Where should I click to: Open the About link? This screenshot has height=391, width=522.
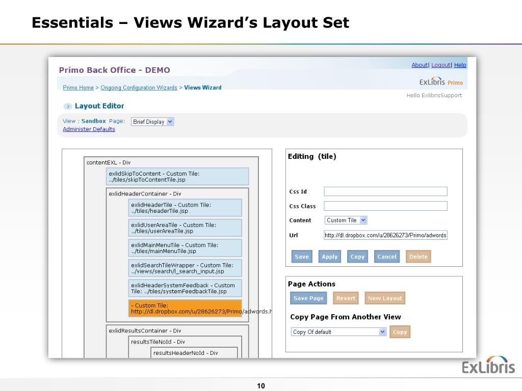point(420,65)
